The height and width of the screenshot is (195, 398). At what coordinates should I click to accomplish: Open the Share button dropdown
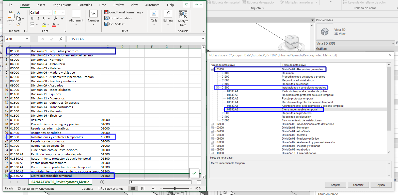click(198, 5)
